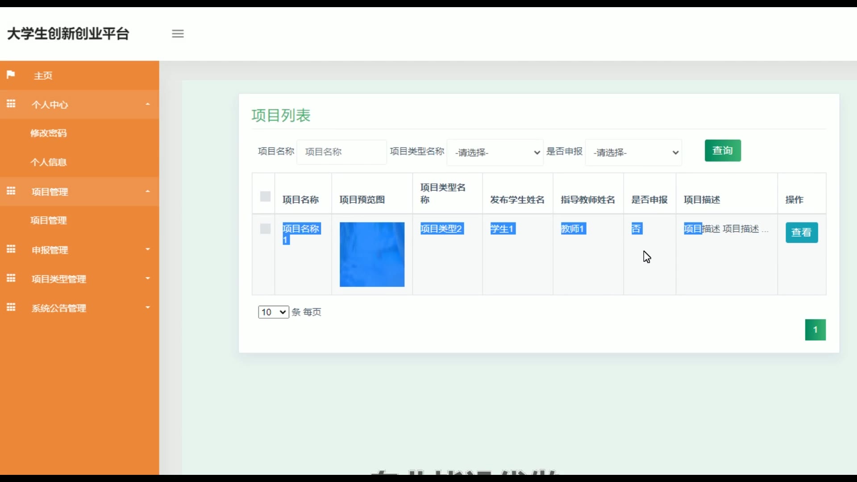Click the flag icon beside 主页

11,75
